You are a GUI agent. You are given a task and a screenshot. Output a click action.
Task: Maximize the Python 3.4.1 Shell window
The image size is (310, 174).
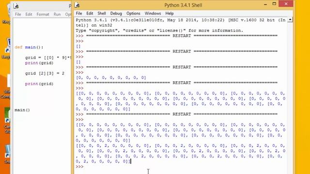[274, 4]
